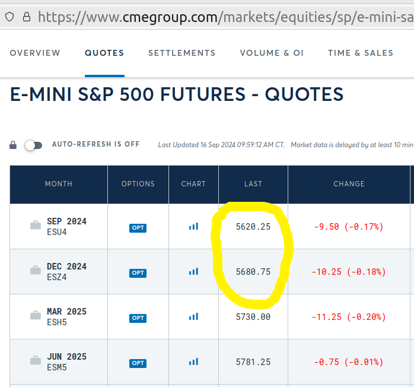This screenshot has height=387, width=414.
Task: Click OPT button for JUN 2025
Action: pos(138,363)
